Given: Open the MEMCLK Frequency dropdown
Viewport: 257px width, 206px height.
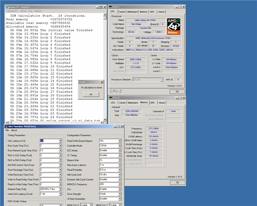Looking at the screenshot, I should (120, 184).
